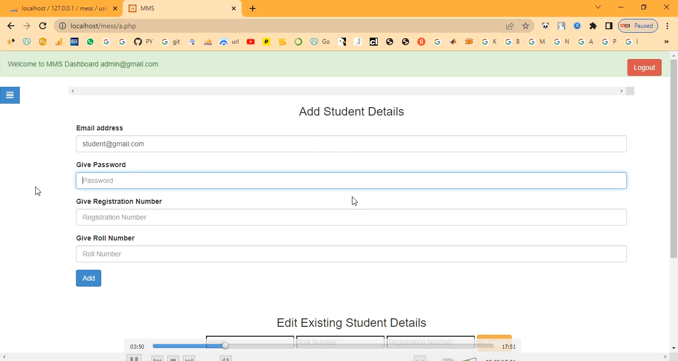Open a new browser tab
Viewport: 678px width, 361px height.
253,8
